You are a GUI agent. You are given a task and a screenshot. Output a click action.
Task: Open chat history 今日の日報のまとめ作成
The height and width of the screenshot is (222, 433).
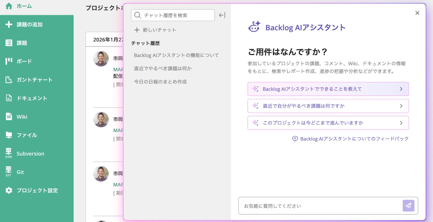coord(160,82)
